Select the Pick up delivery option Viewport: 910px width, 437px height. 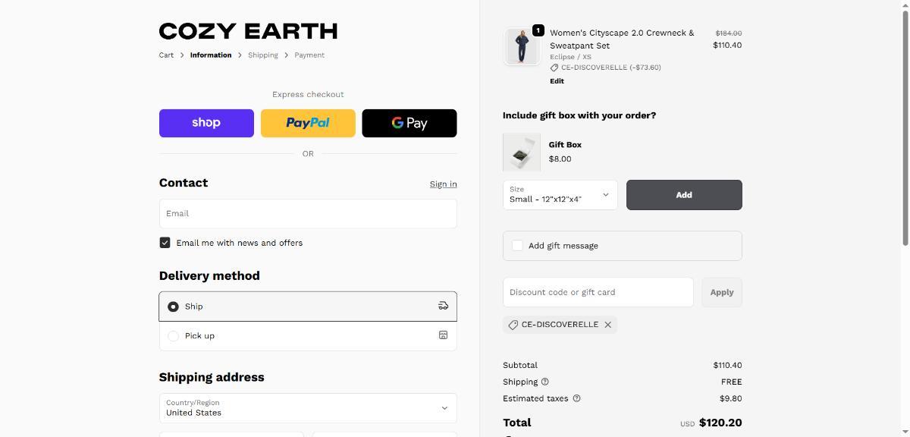pos(174,336)
